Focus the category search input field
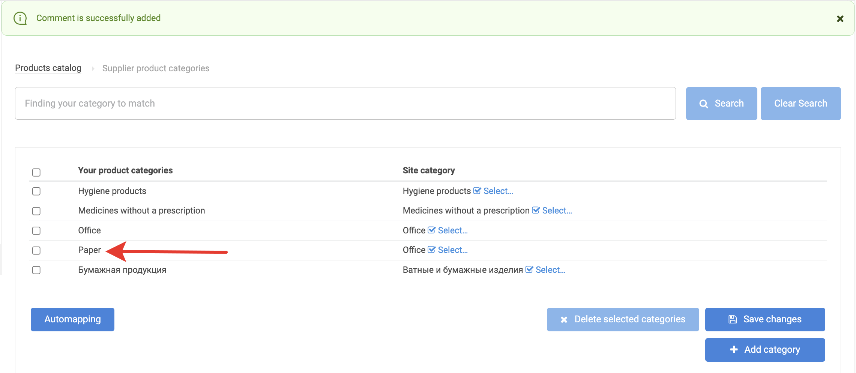Screen dimensions: 856x373 [x=345, y=104]
